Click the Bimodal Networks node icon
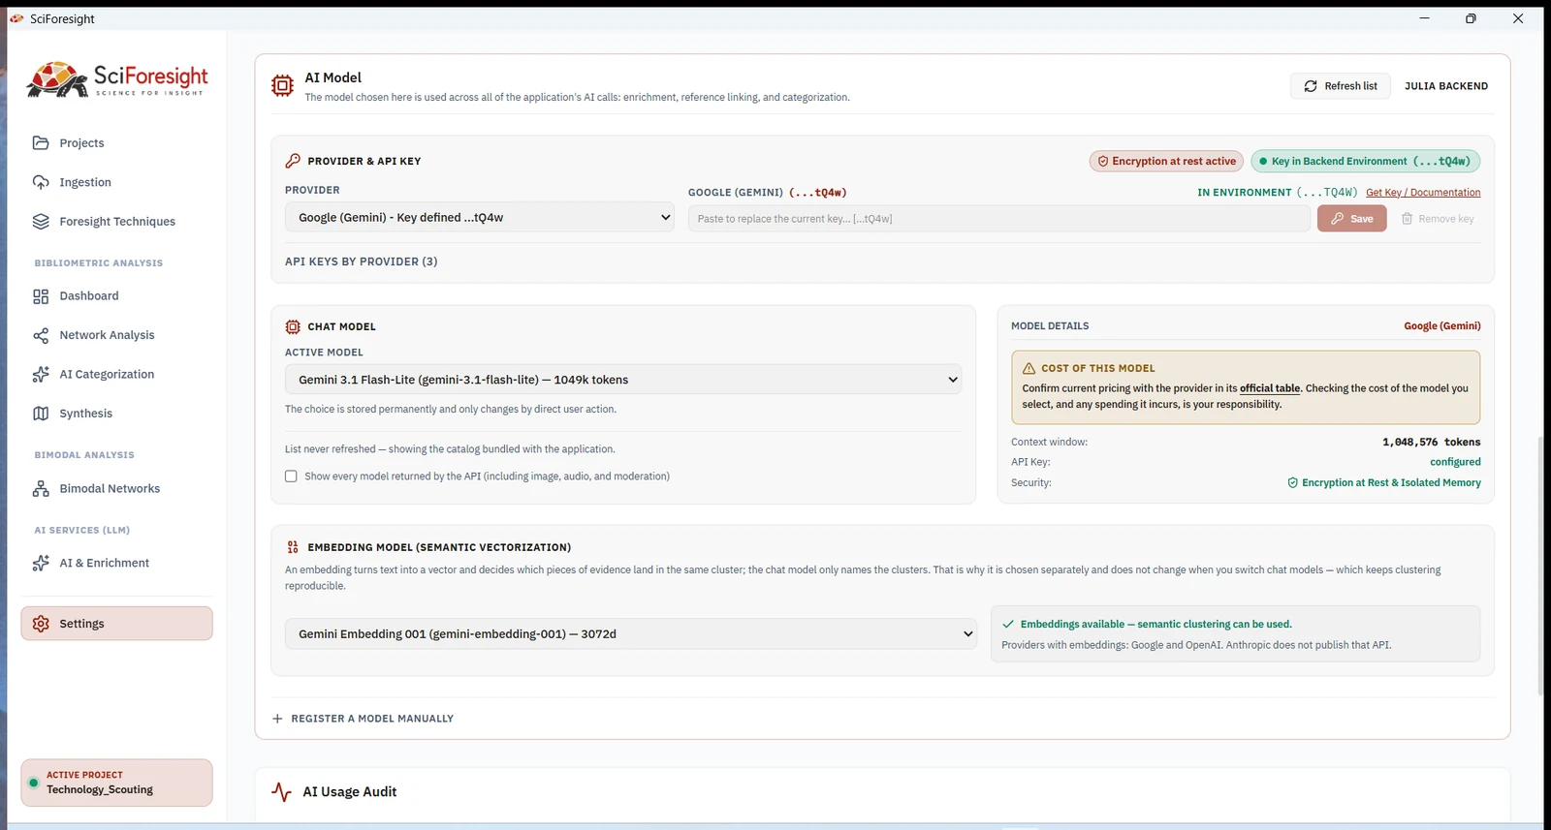The height and width of the screenshot is (830, 1551). click(41, 489)
